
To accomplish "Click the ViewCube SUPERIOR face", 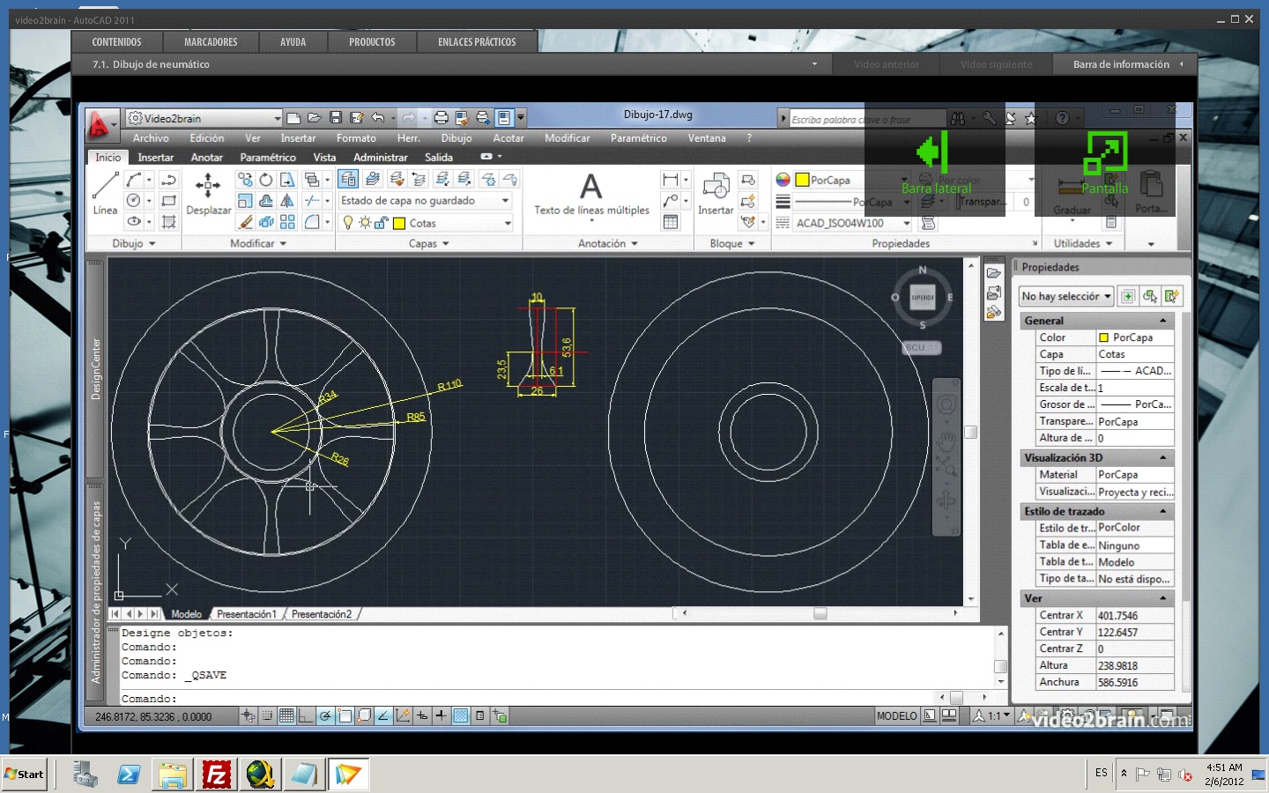I will tap(922, 298).
